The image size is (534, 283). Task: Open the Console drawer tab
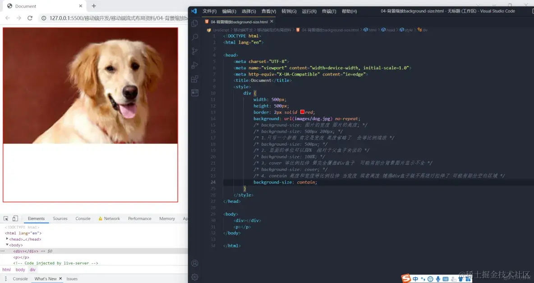(x=20, y=279)
